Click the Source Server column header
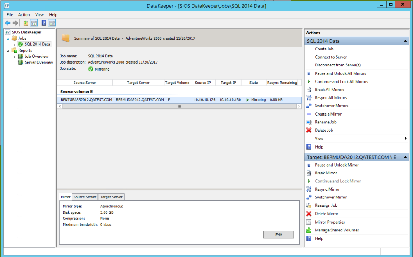Viewport: 413px width, 257px height. click(85, 83)
